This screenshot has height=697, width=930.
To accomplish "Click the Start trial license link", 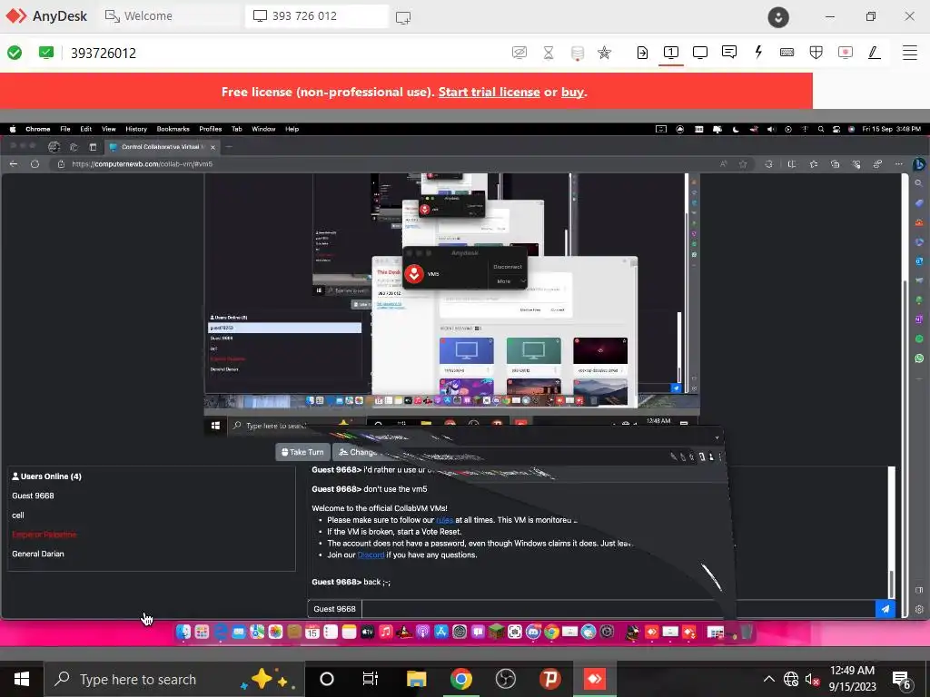I will (x=490, y=92).
